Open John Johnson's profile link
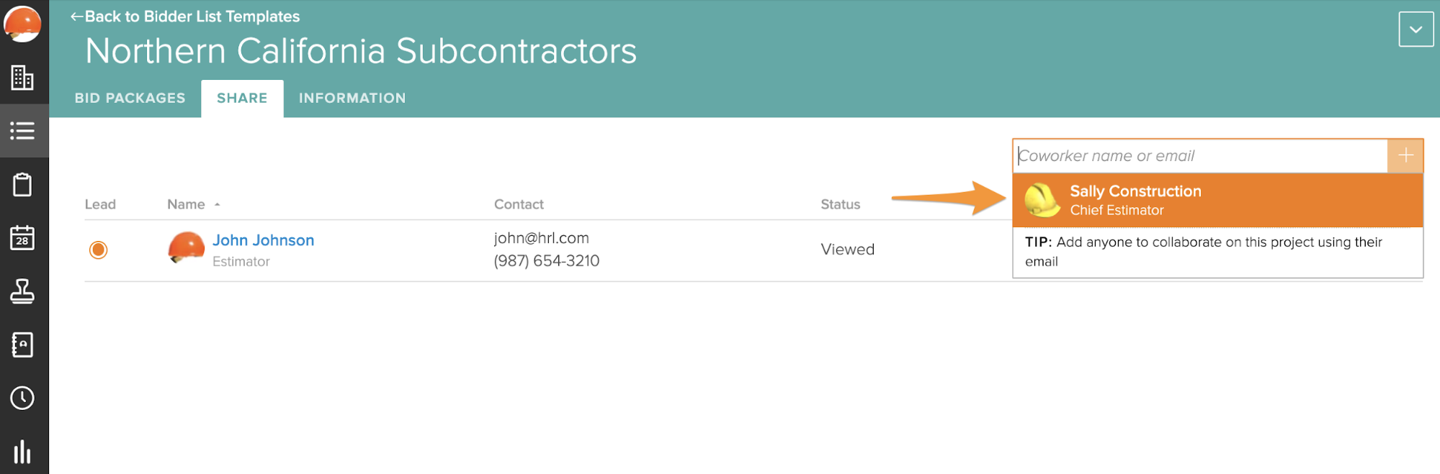The height and width of the screenshot is (474, 1440). click(x=263, y=240)
